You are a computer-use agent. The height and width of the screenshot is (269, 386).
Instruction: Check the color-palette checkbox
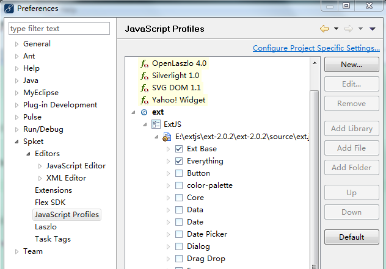click(x=179, y=185)
